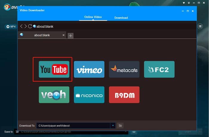The image size is (209, 137).
Task: Go forward in the embedded browser
Action: pyautogui.click(x=25, y=26)
